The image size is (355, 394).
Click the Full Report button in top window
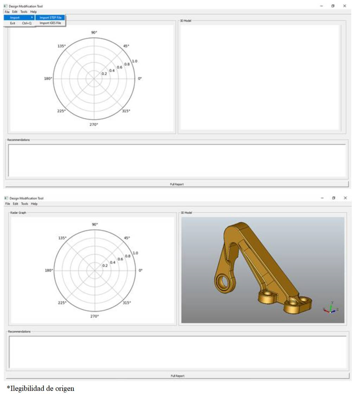(x=177, y=183)
